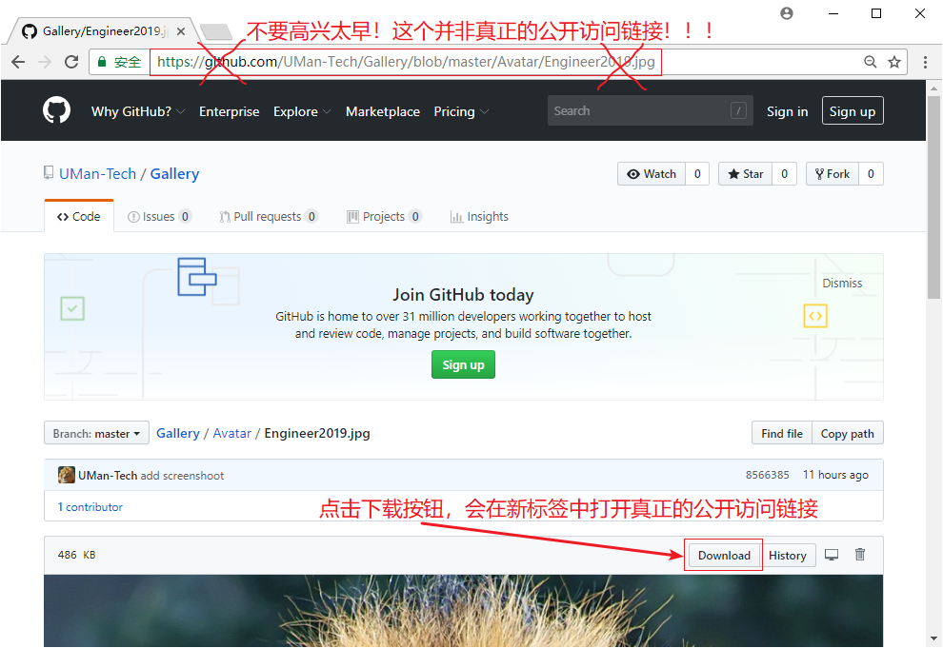Image resolution: width=943 pixels, height=648 pixels.
Task: Click the Copy path button
Action: (x=848, y=433)
